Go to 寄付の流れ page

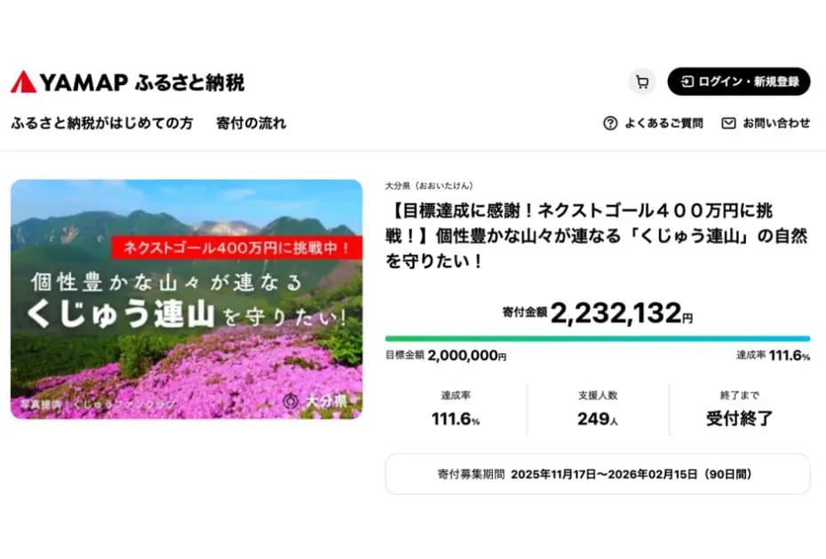click(x=251, y=123)
